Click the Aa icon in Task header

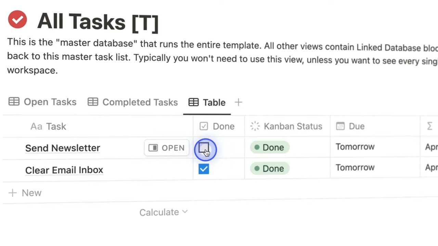(x=36, y=126)
